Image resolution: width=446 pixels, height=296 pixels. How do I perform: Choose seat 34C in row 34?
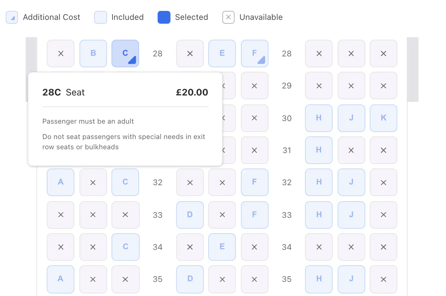125,247
